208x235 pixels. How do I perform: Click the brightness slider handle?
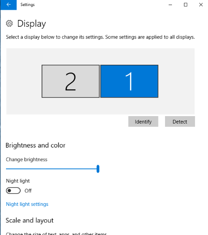click(x=98, y=169)
